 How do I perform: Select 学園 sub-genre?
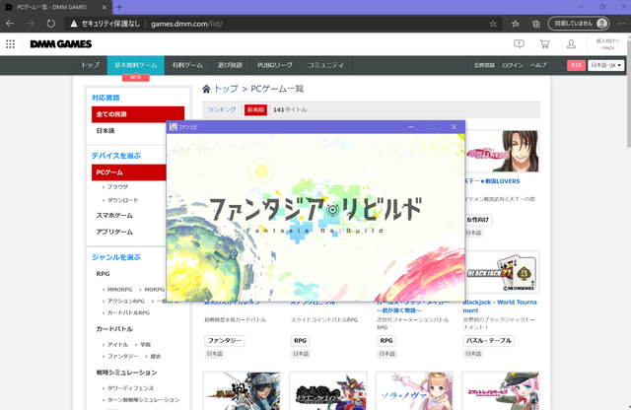click(145, 345)
